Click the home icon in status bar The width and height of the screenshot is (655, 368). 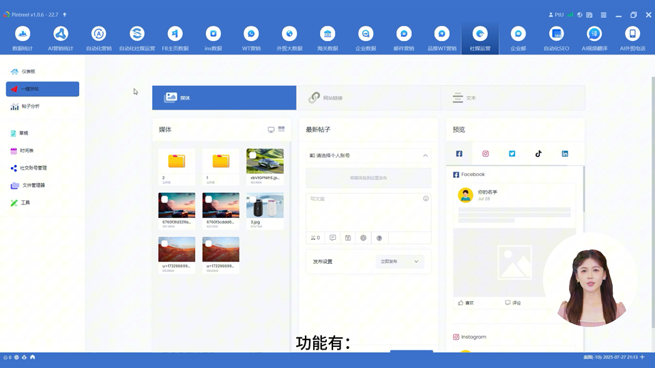[33, 357]
